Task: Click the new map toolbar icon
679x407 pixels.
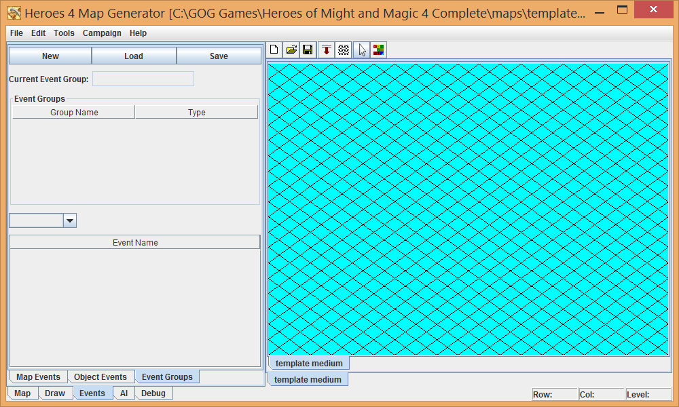Action: click(x=274, y=50)
